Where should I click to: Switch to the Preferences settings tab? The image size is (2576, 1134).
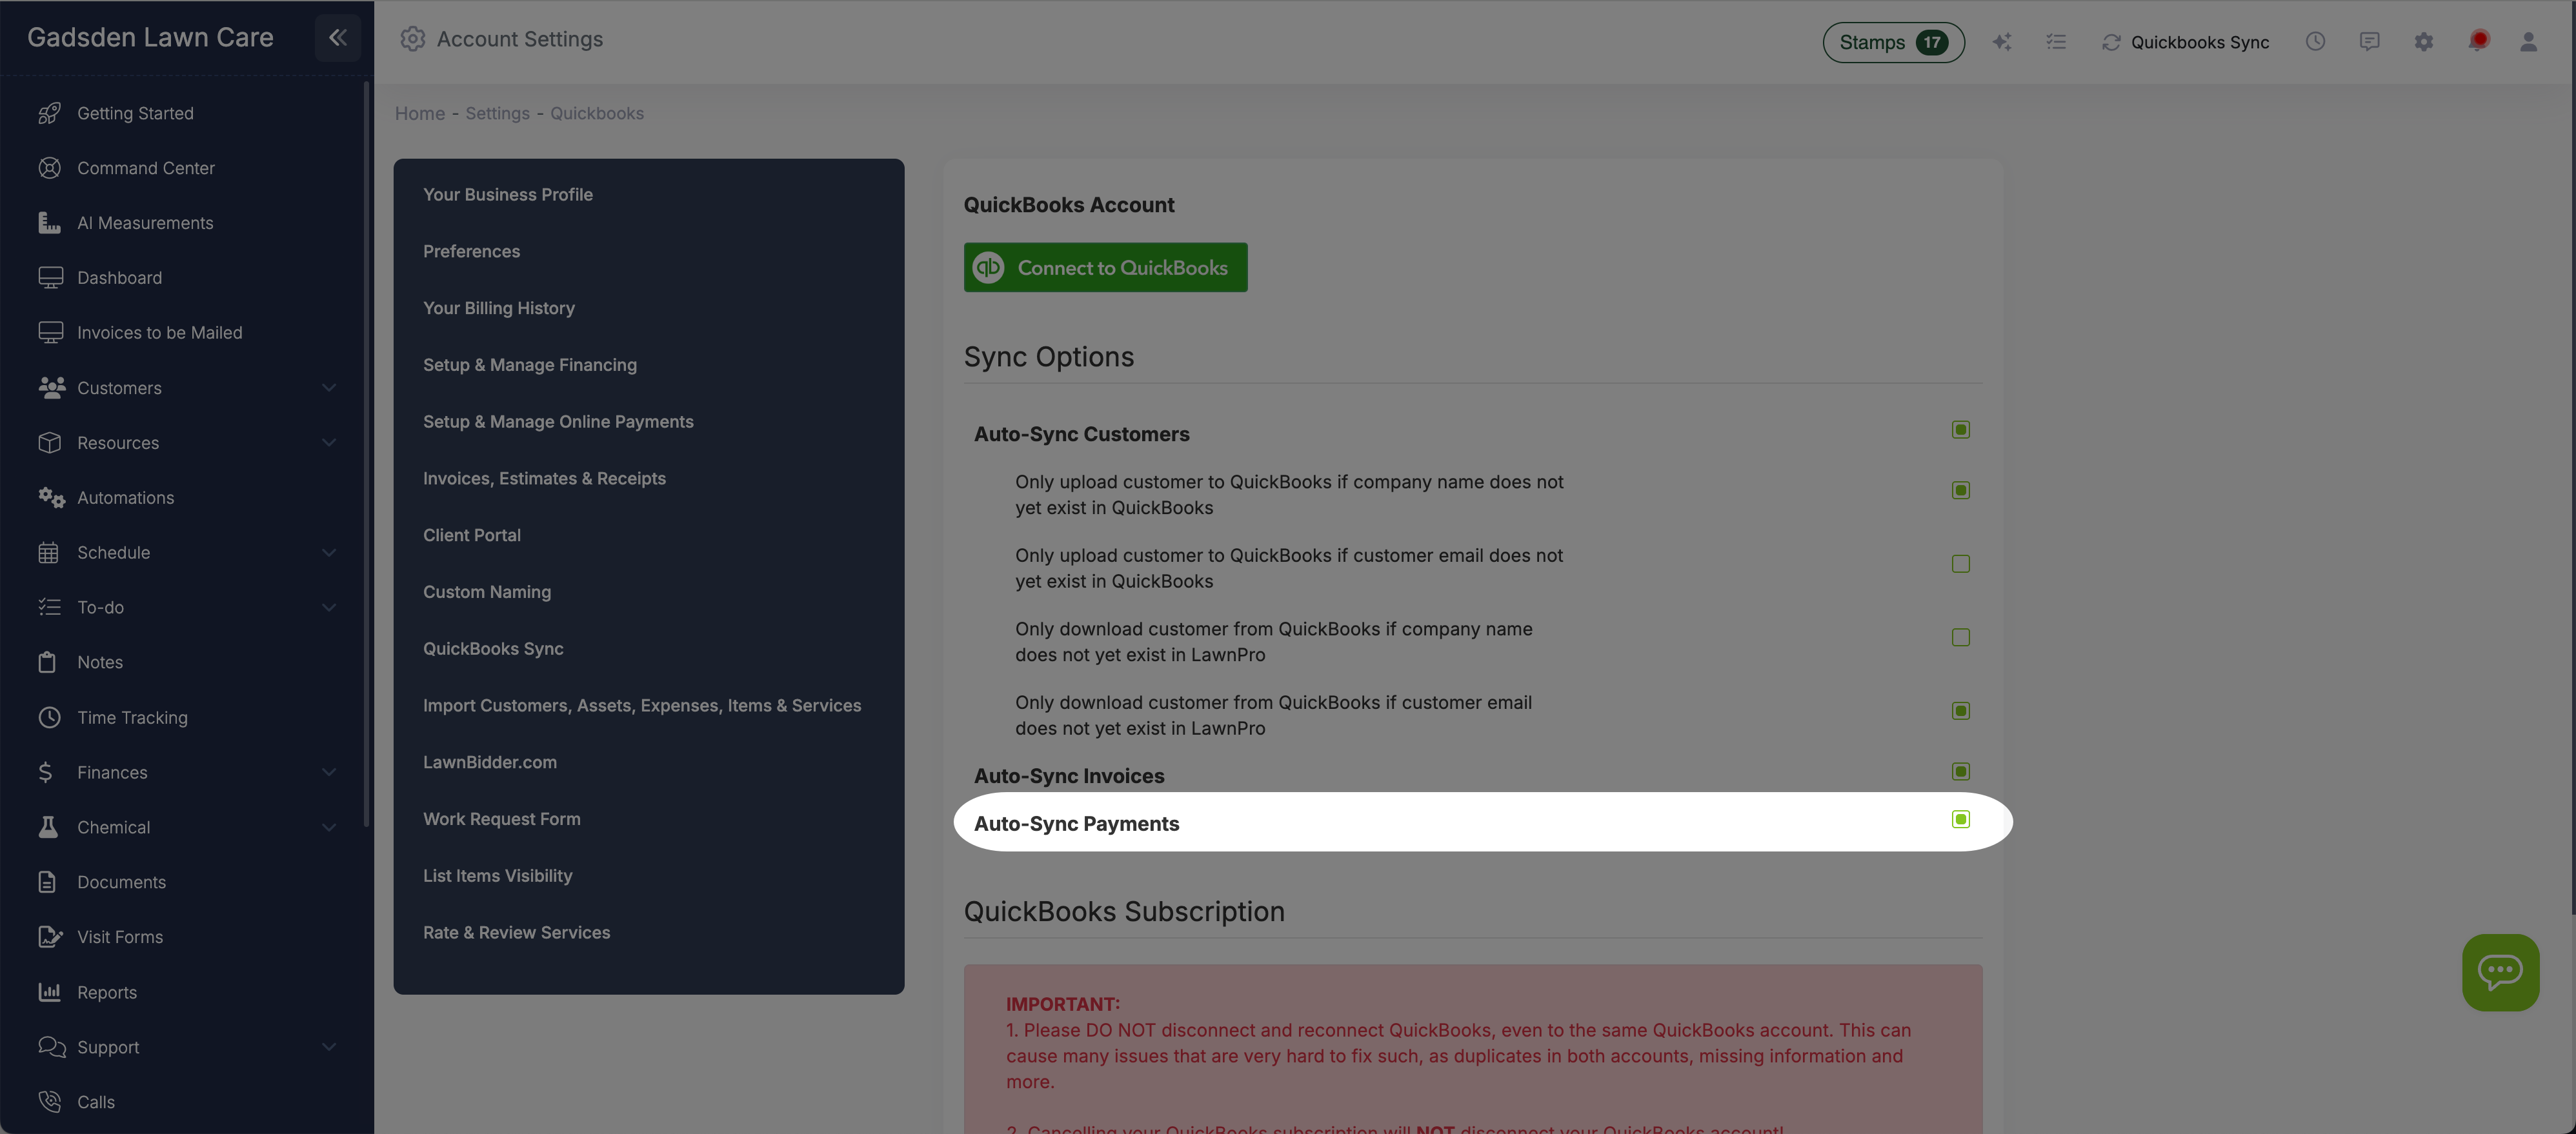471,251
